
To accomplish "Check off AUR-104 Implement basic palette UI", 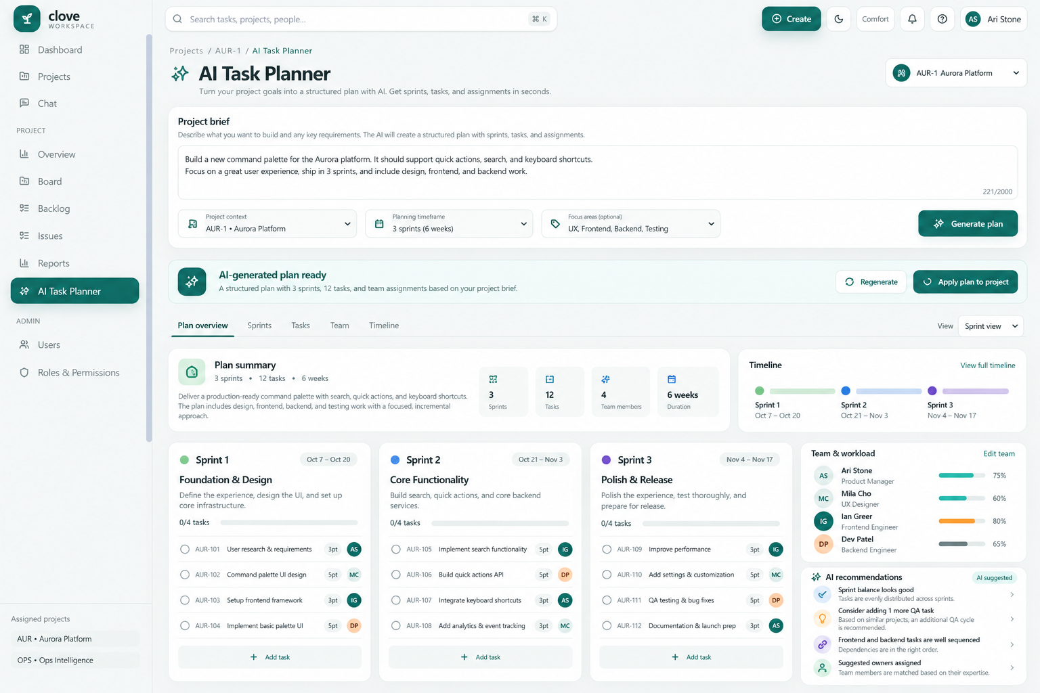I will point(185,626).
